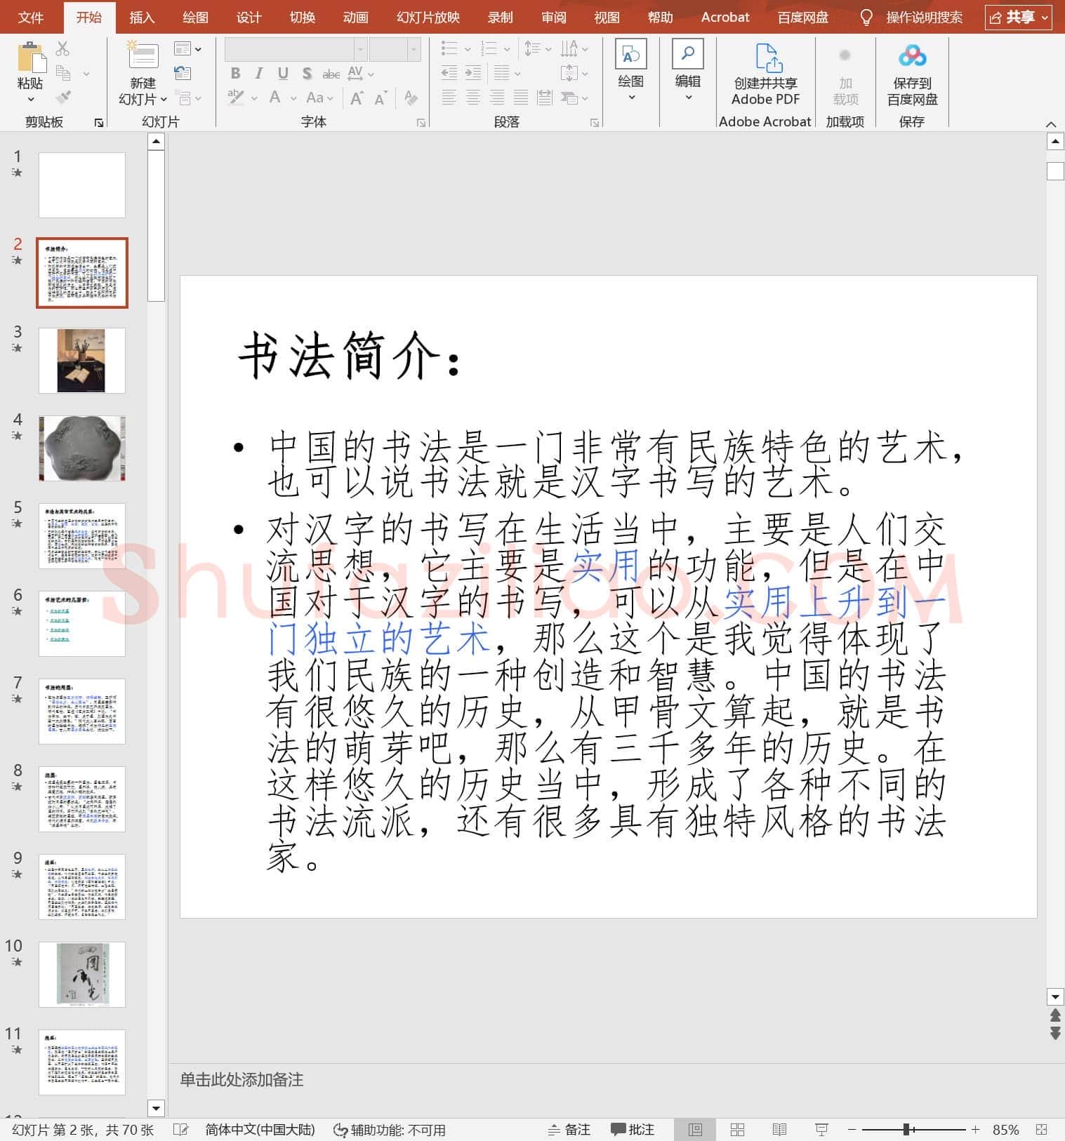This screenshot has height=1141, width=1065.
Task: Toggle Italic formatting
Action: (x=259, y=73)
